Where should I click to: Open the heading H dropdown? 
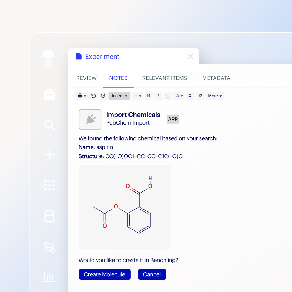tap(137, 96)
